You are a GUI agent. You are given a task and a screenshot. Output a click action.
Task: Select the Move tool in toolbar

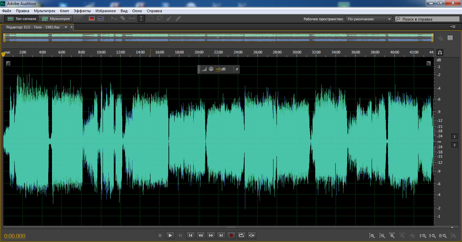[x=114, y=19]
